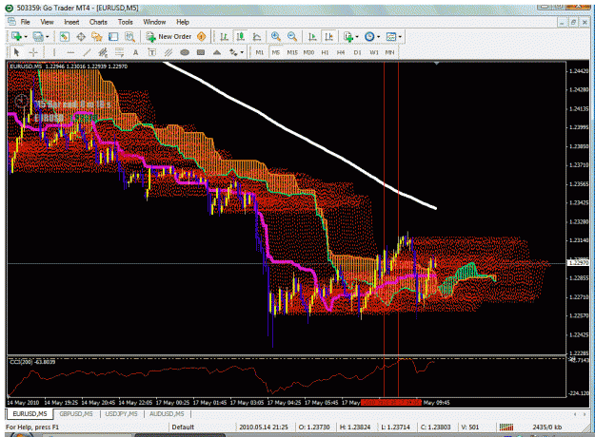Toggle Chart Shift button
This screenshot has width=595, height=437.
click(328, 36)
